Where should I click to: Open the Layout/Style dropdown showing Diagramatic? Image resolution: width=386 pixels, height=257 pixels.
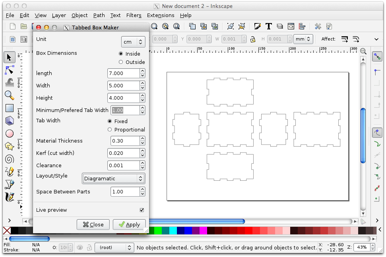point(114,178)
